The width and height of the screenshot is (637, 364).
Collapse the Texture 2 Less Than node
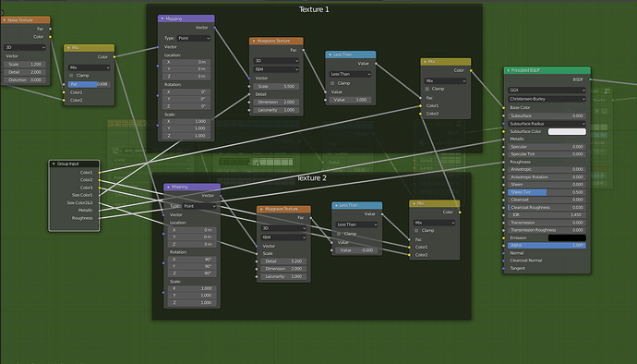pyautogui.click(x=336, y=205)
